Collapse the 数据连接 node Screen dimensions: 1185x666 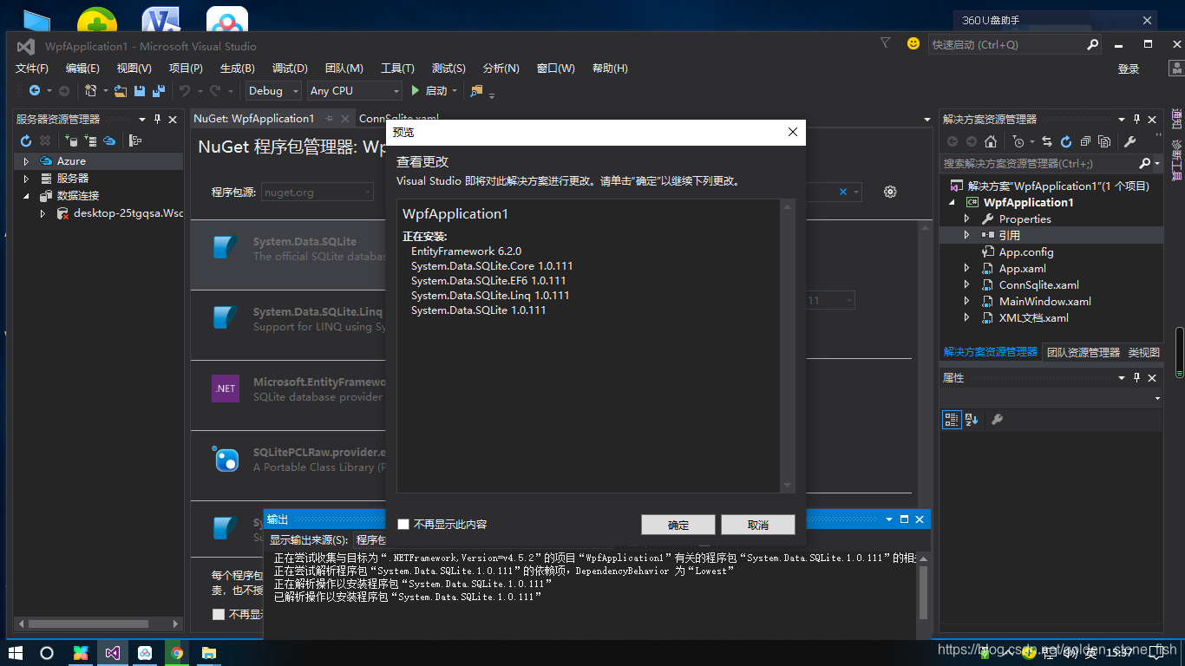coord(26,196)
